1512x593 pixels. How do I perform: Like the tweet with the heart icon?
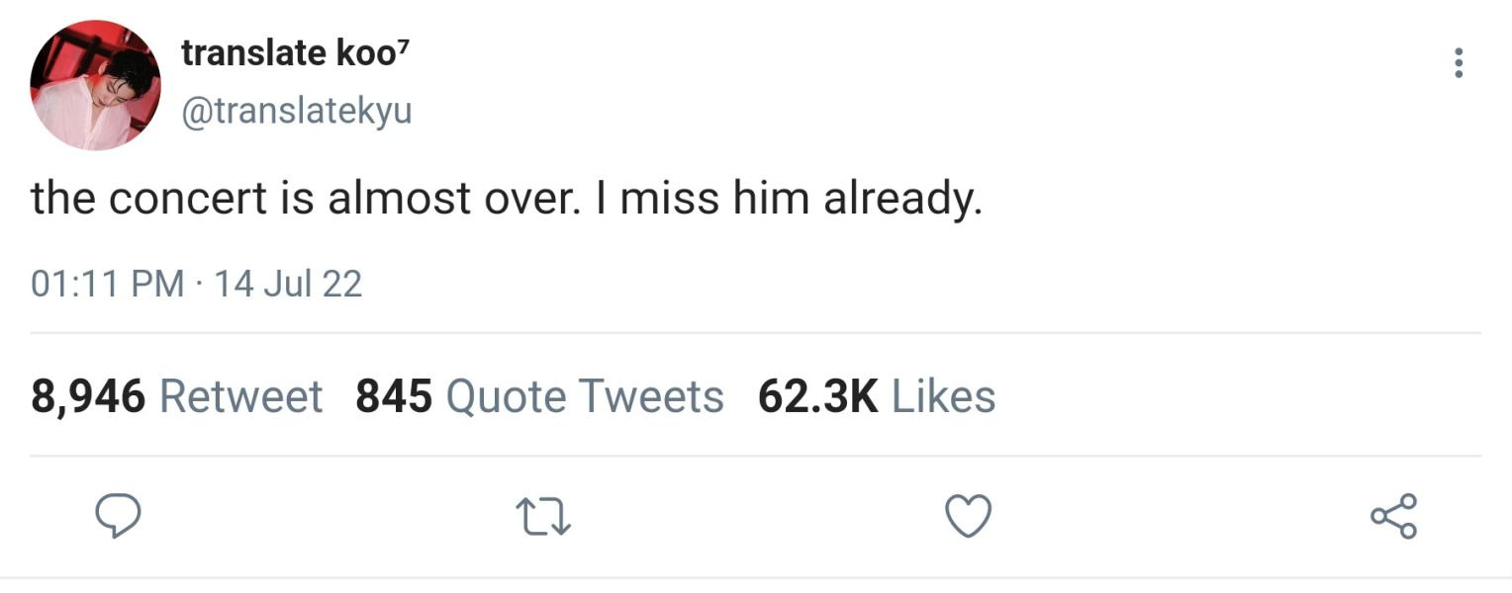969,516
